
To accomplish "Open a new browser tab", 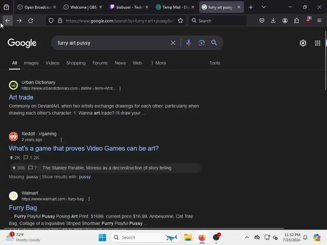I will tap(251, 7).
